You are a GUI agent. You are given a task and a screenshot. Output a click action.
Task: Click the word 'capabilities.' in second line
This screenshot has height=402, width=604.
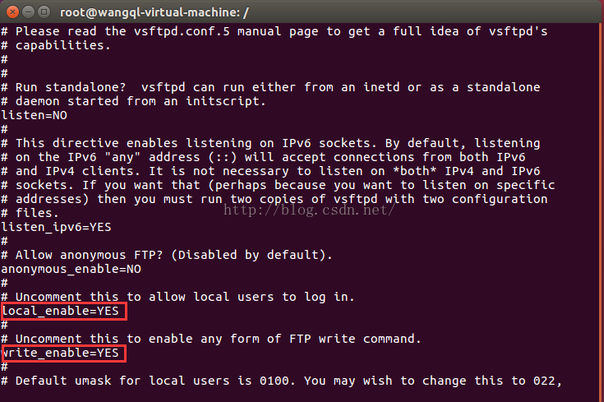click(63, 45)
